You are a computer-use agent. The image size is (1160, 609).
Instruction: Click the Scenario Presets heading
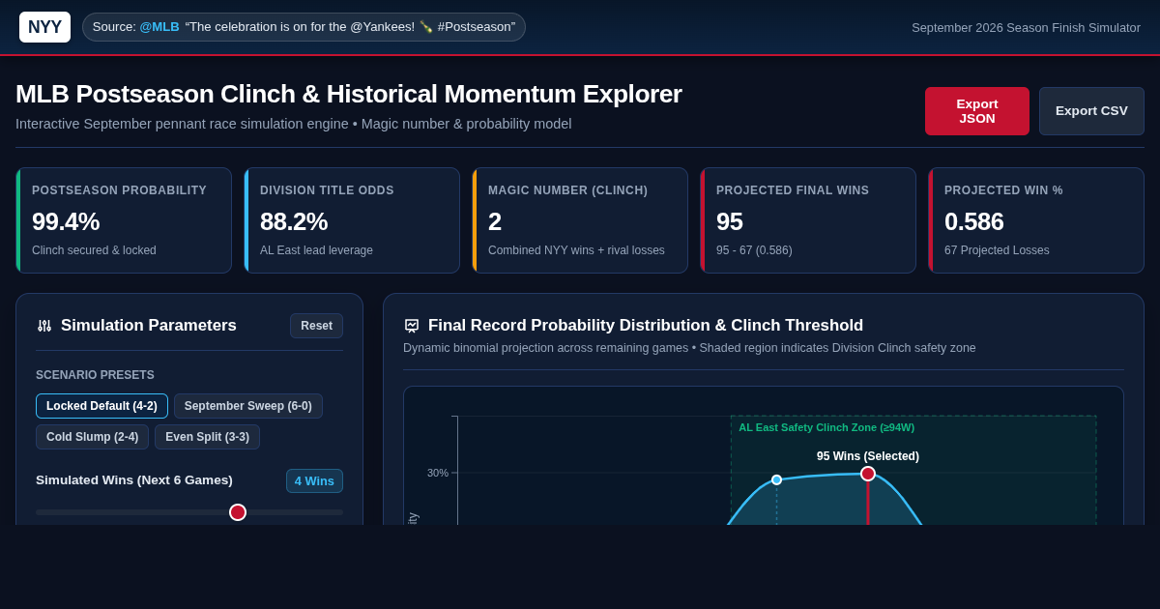coord(95,375)
